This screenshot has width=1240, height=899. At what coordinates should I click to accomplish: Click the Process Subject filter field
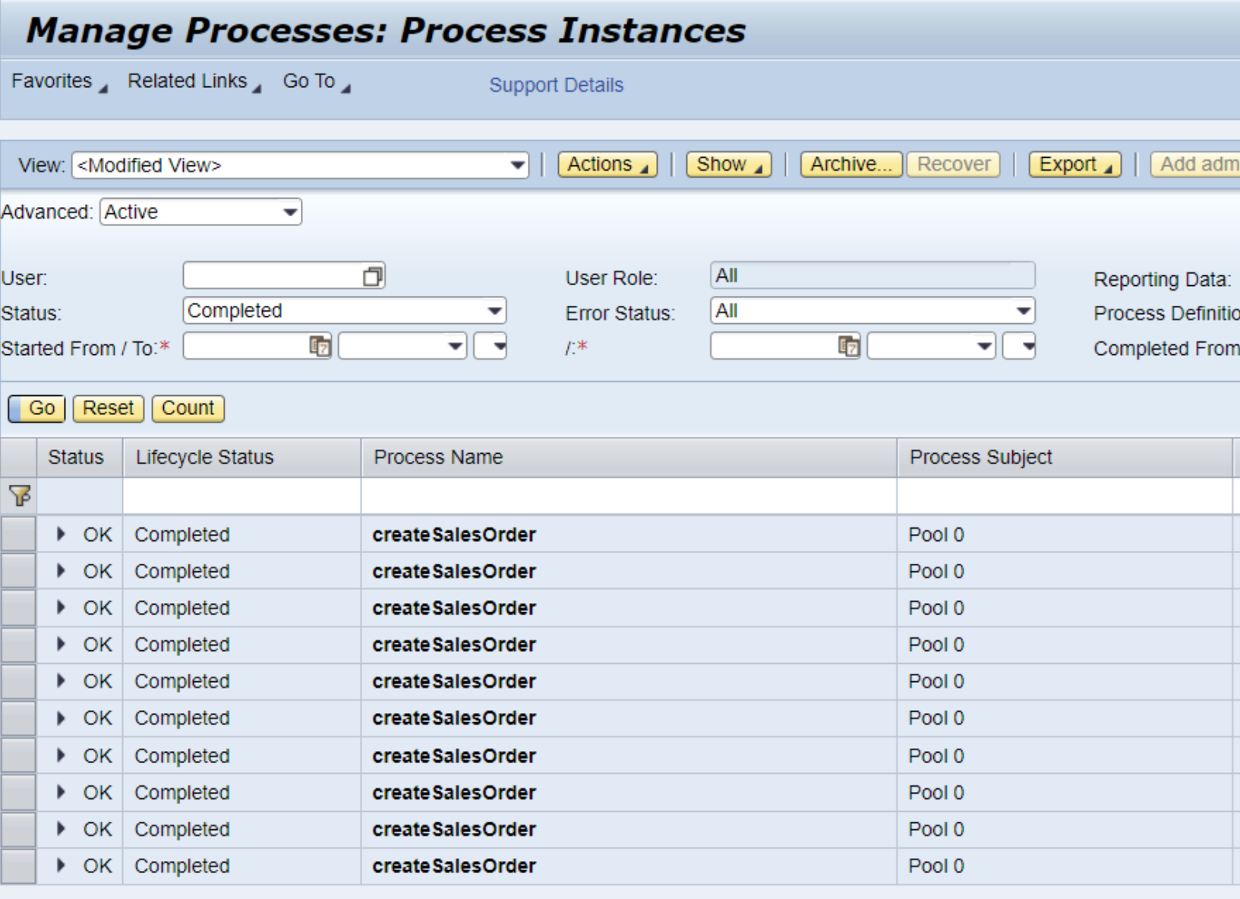click(1065, 495)
